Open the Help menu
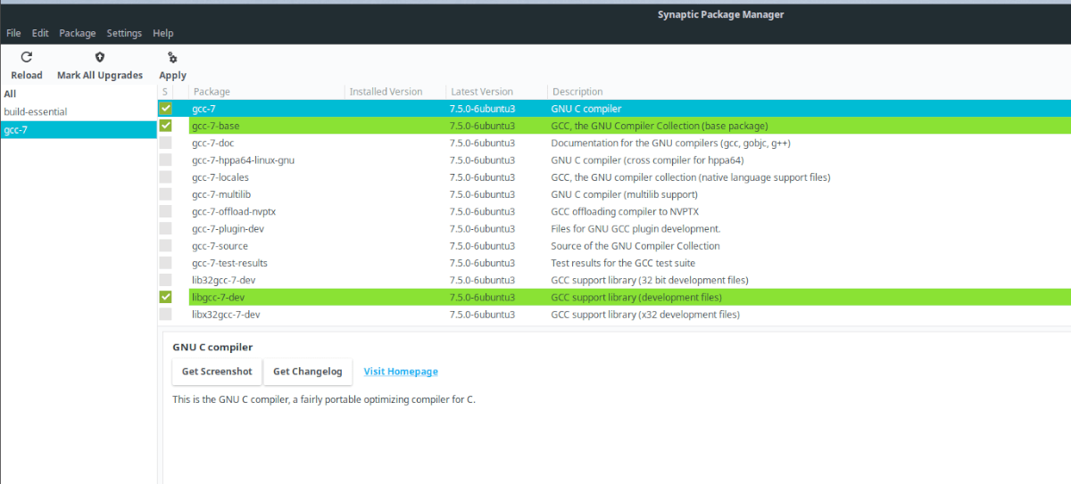1071x484 pixels. [x=162, y=33]
